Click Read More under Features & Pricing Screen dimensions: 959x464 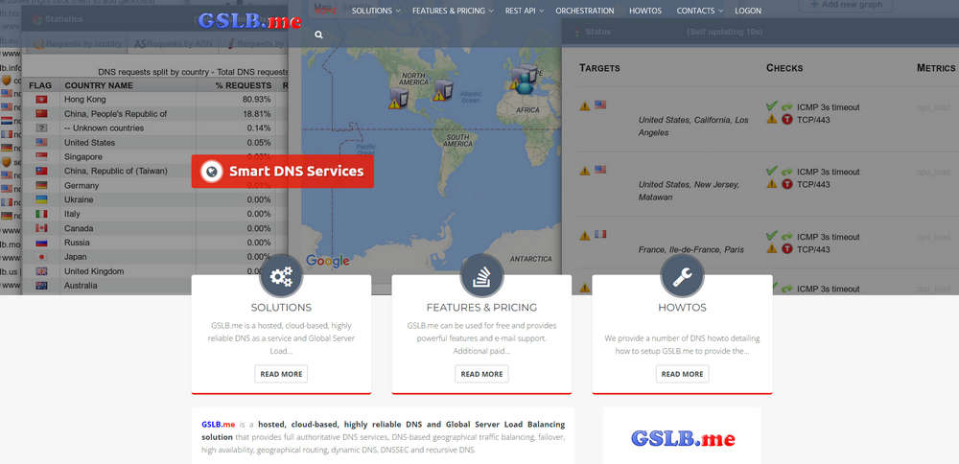click(482, 374)
